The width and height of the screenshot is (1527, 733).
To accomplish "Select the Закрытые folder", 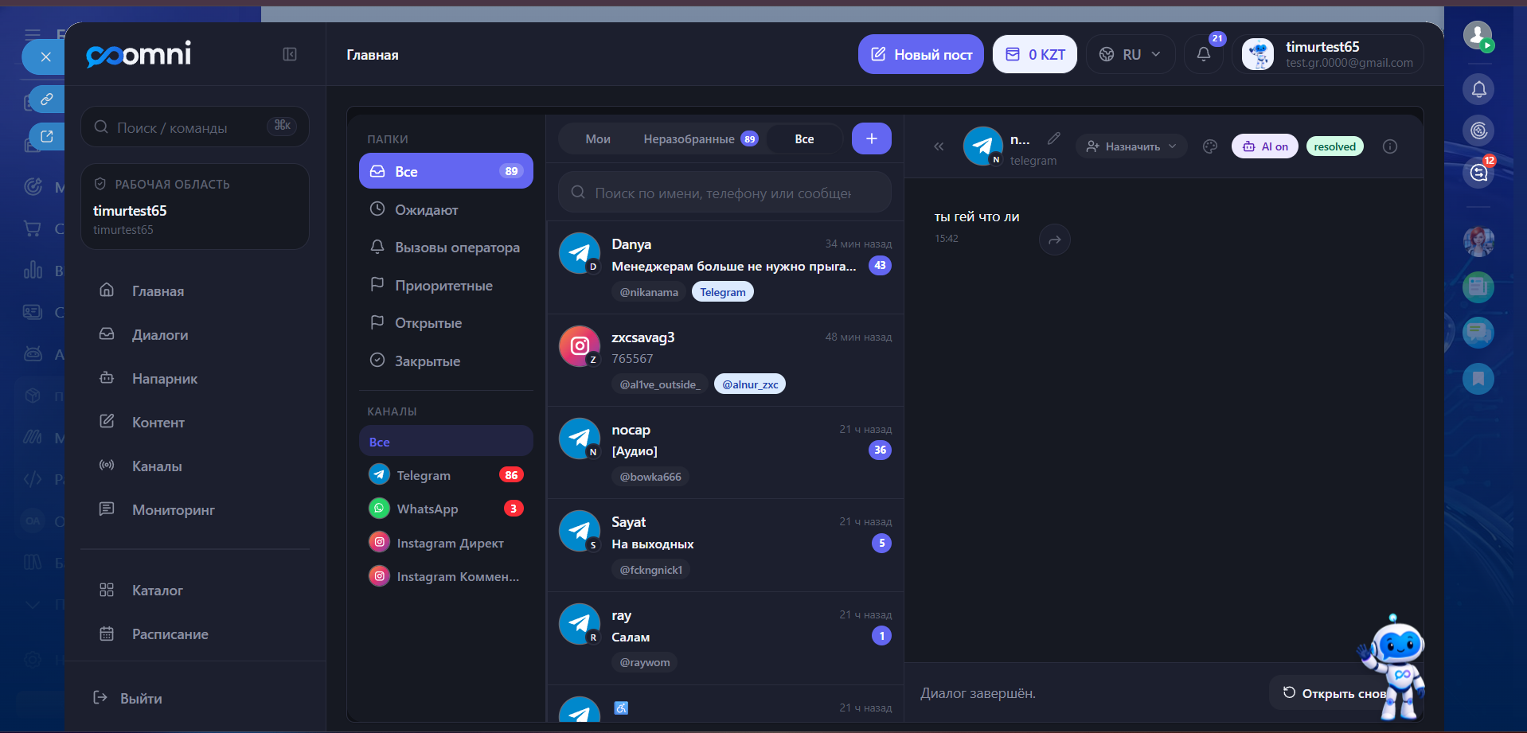I will (x=446, y=361).
